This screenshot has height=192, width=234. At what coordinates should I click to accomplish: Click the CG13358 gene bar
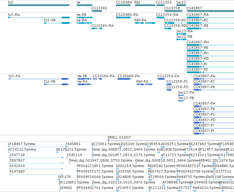pyautogui.click(x=173, y=11)
